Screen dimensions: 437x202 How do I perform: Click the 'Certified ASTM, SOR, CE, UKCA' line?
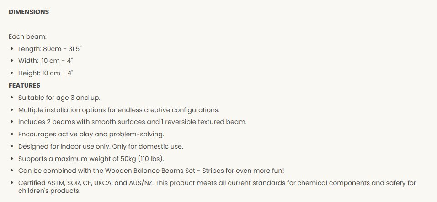pyautogui.click(x=217, y=183)
